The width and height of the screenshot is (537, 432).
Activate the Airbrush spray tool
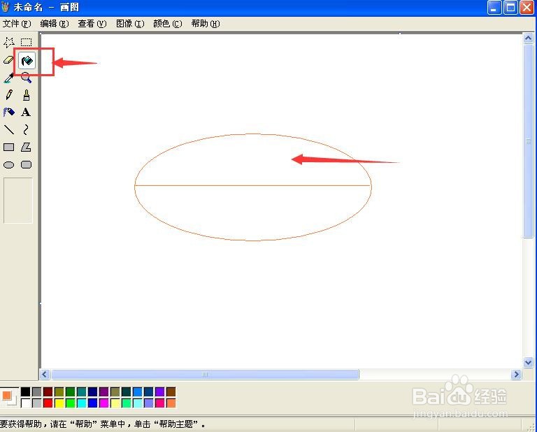9,113
